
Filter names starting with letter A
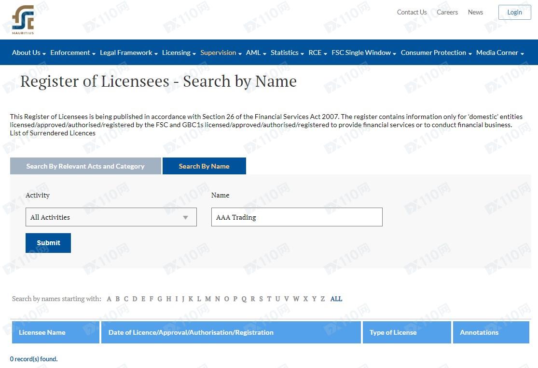pyautogui.click(x=109, y=299)
